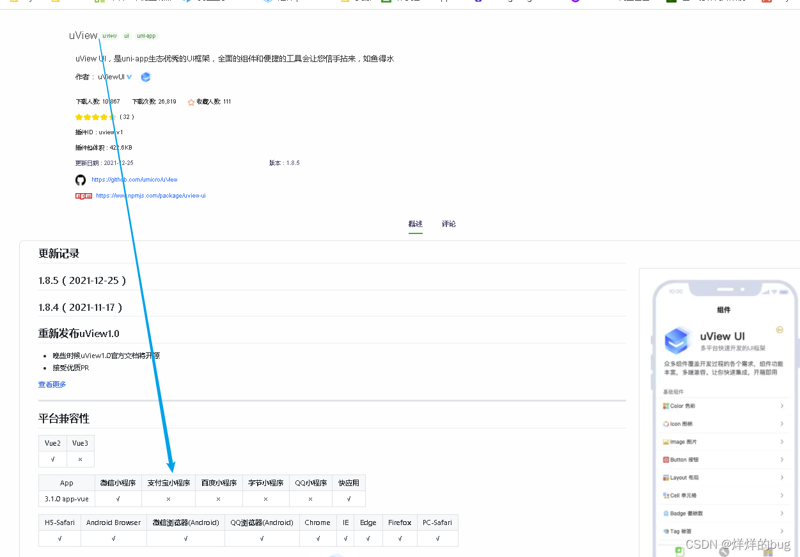
Task: Click the 查看更多 link
Action: 52,384
